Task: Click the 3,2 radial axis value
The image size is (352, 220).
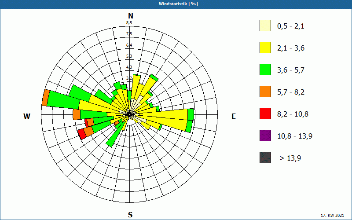Action: point(129,78)
